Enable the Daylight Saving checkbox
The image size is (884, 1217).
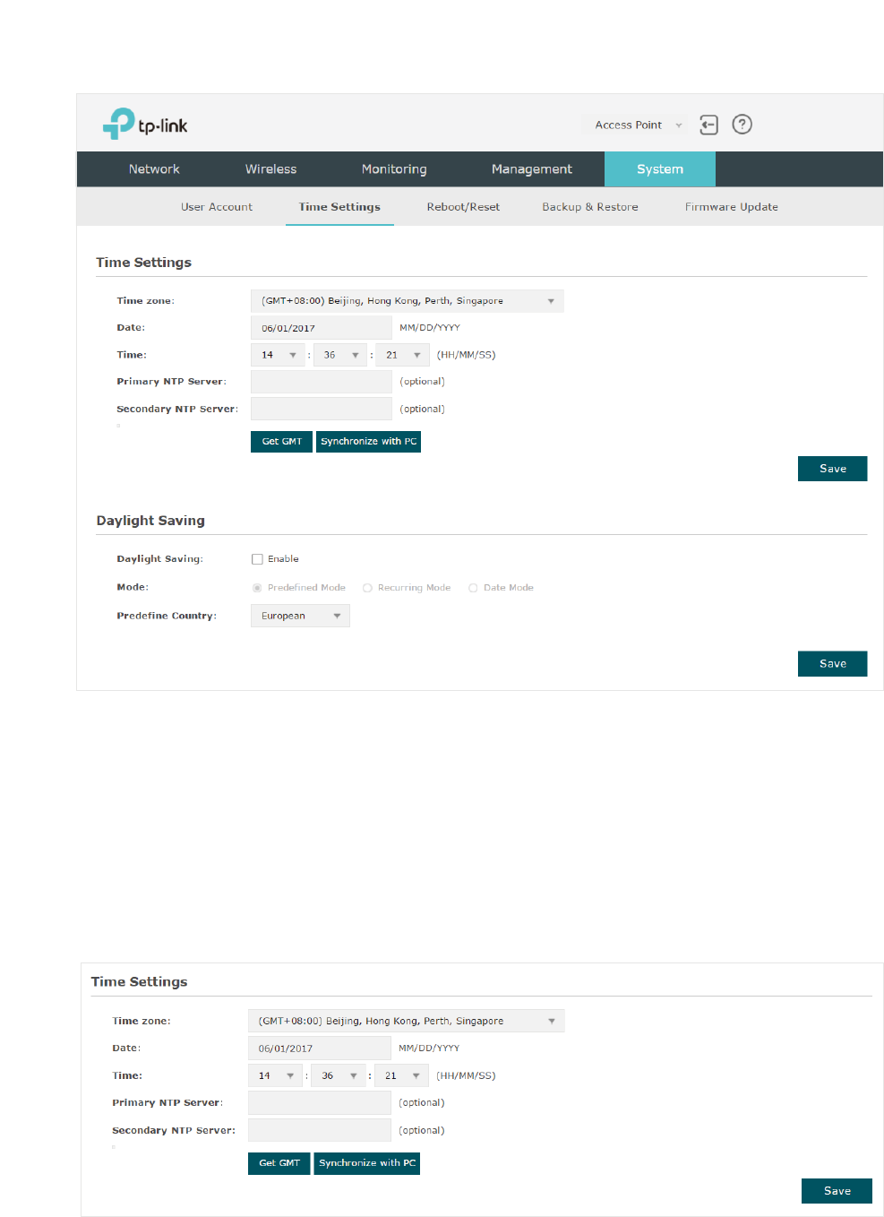(x=257, y=559)
